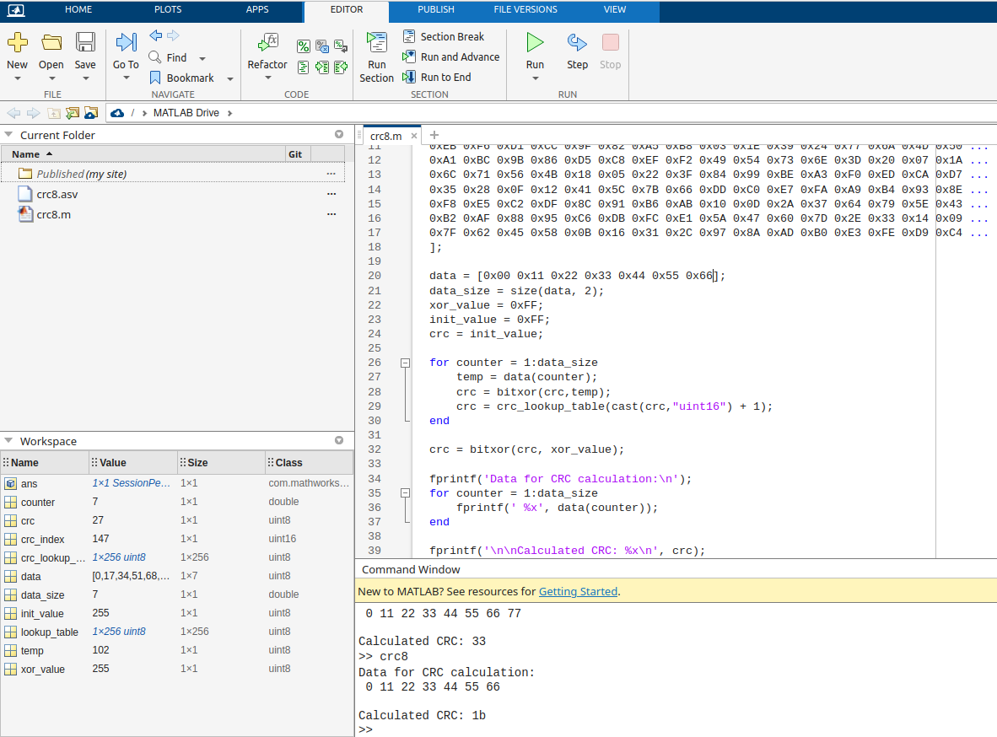Image resolution: width=997 pixels, height=737 pixels.
Task: Click the Step icon
Action: 577,43
